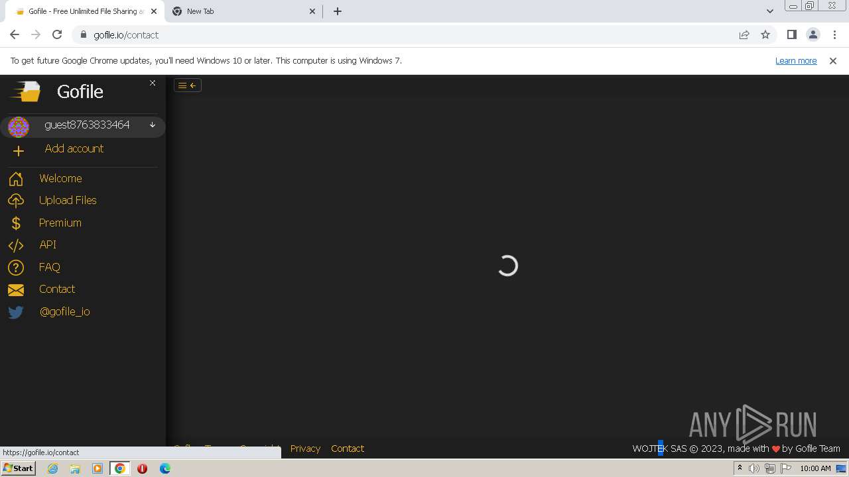Click the Twitter bird icon
The image size is (849, 477).
(16, 312)
